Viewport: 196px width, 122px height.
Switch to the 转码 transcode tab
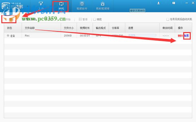61,6
